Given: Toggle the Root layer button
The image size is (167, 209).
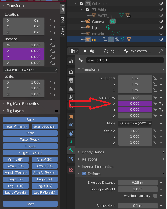Looking at the screenshot, I should click(x=30, y=204).
